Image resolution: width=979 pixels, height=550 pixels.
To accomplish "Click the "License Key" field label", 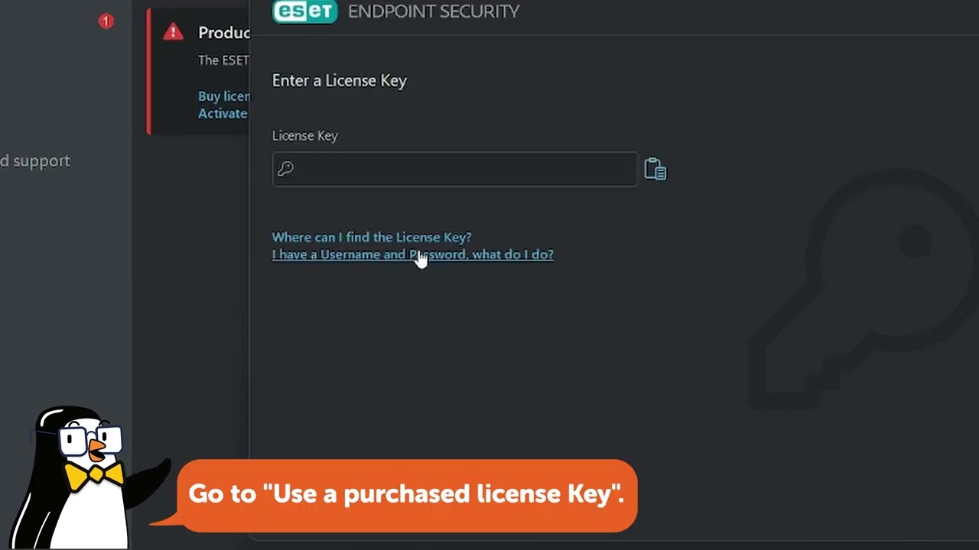I will click(x=304, y=135).
